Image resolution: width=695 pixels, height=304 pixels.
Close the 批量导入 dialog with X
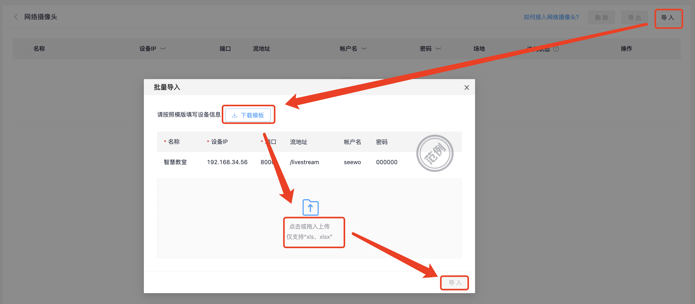(x=467, y=88)
